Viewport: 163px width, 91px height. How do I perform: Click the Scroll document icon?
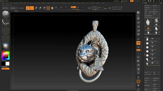coord(138,19)
